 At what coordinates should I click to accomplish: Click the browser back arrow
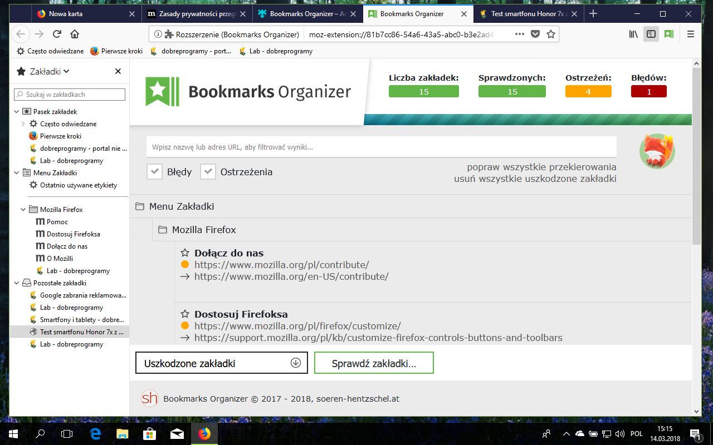[21, 34]
